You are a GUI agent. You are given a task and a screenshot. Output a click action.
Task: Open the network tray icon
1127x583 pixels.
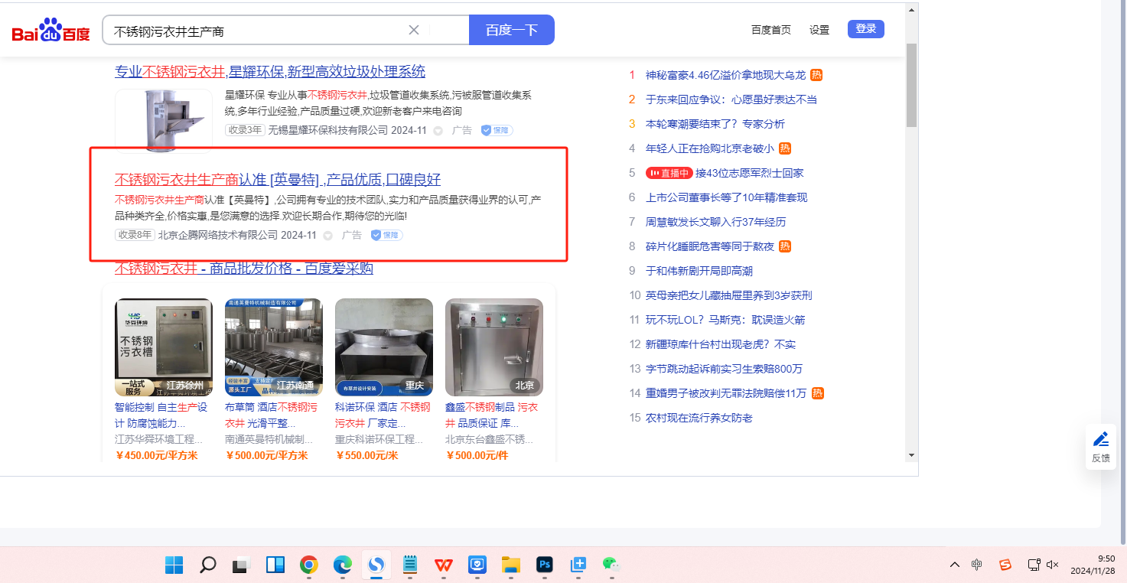pyautogui.click(x=1034, y=565)
